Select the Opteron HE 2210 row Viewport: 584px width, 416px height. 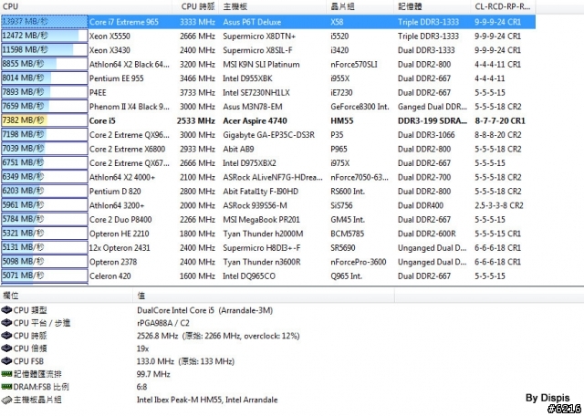[268, 234]
